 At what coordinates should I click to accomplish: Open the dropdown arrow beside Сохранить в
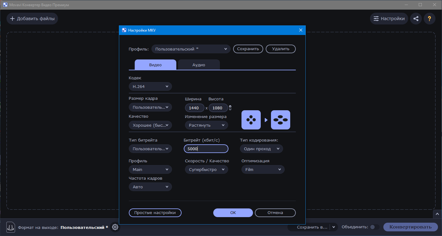(x=334, y=227)
